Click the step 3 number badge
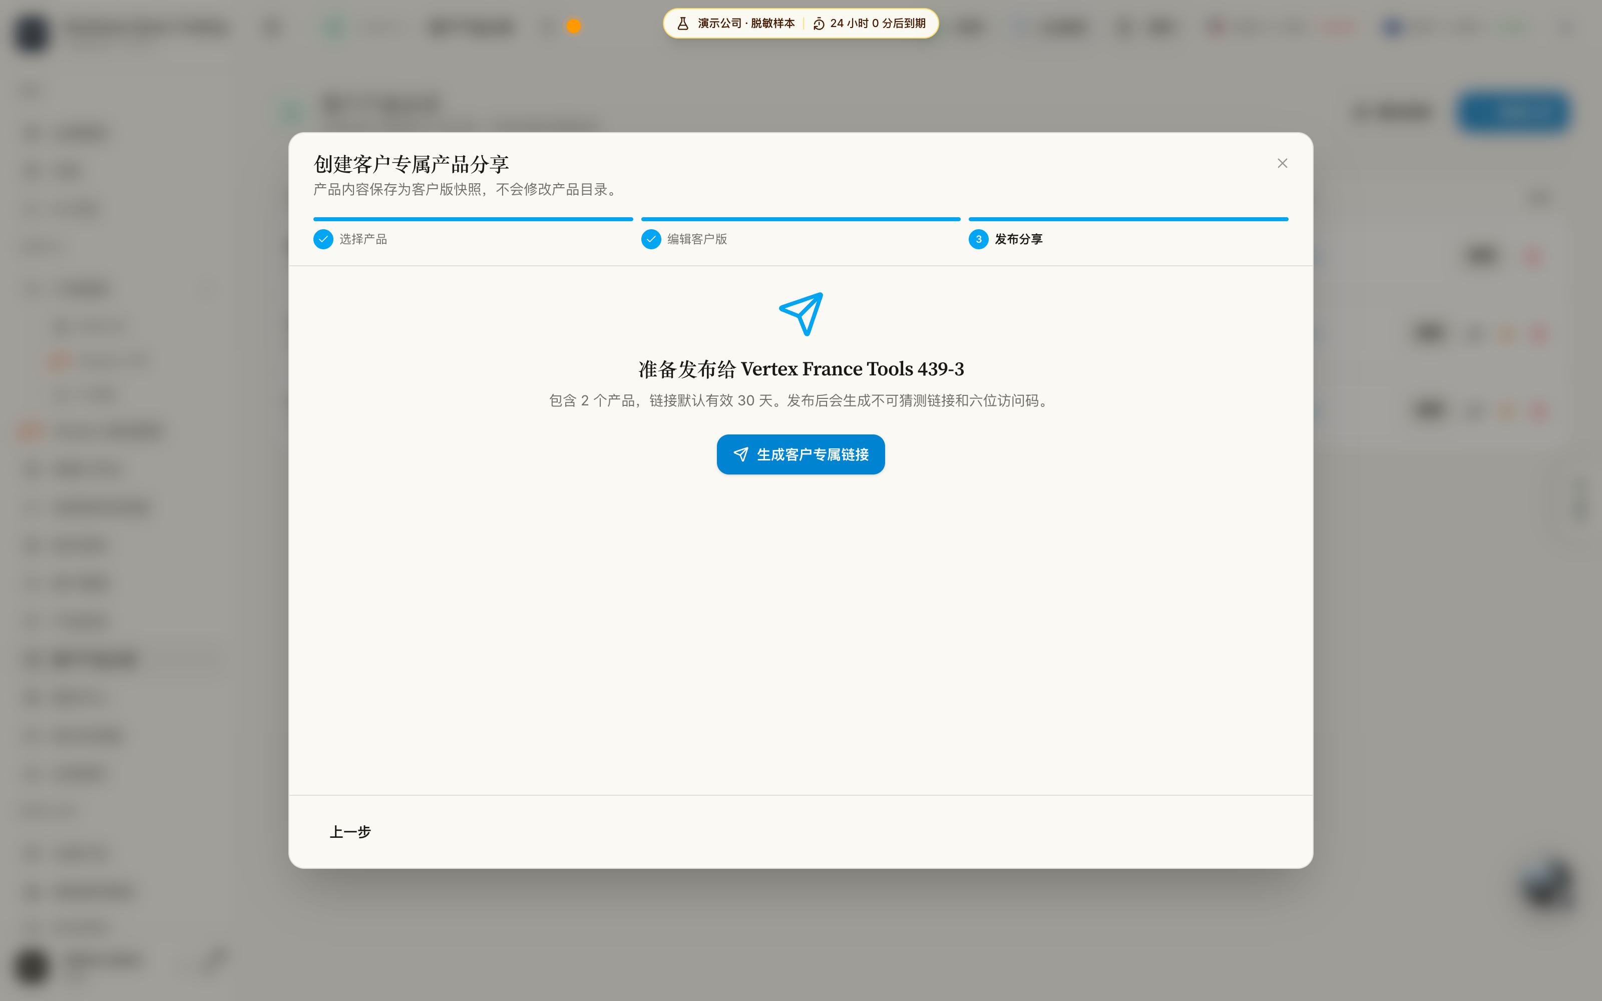1602x1001 pixels. (x=978, y=239)
